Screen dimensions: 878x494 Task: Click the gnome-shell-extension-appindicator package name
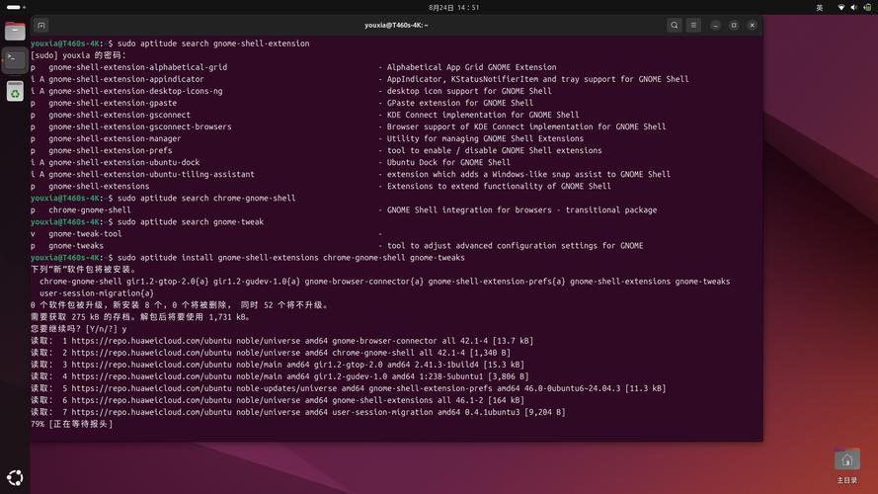coord(126,79)
